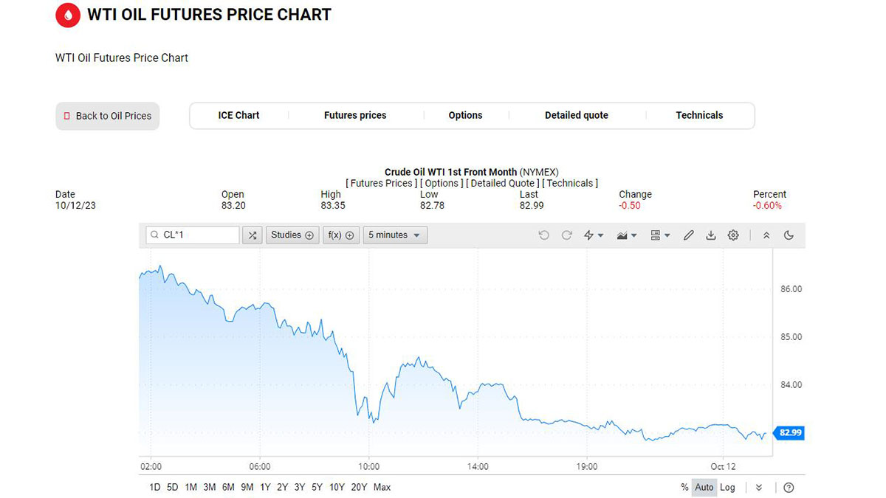Select the 3Y time range
This screenshot has height=498, width=886.
(x=300, y=488)
